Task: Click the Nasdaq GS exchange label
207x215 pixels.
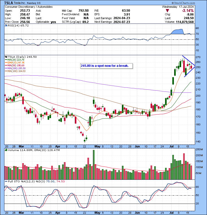Action: click(x=34, y=3)
